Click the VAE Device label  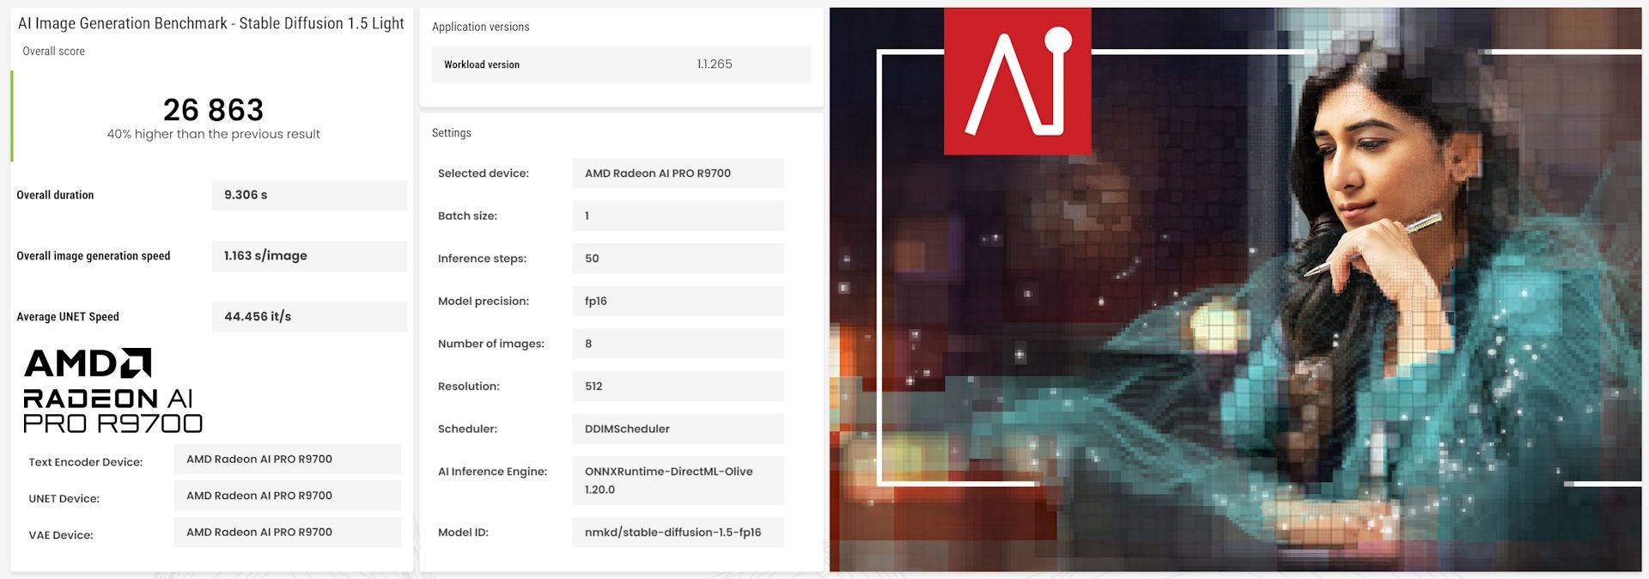61,535
